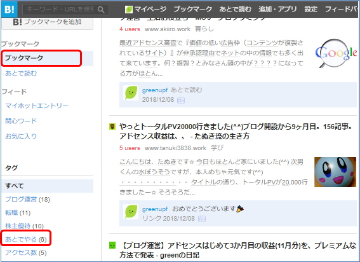Click edit icon beside first 2018/12/08 date
Screen dimensions: 360x262
point(181,100)
